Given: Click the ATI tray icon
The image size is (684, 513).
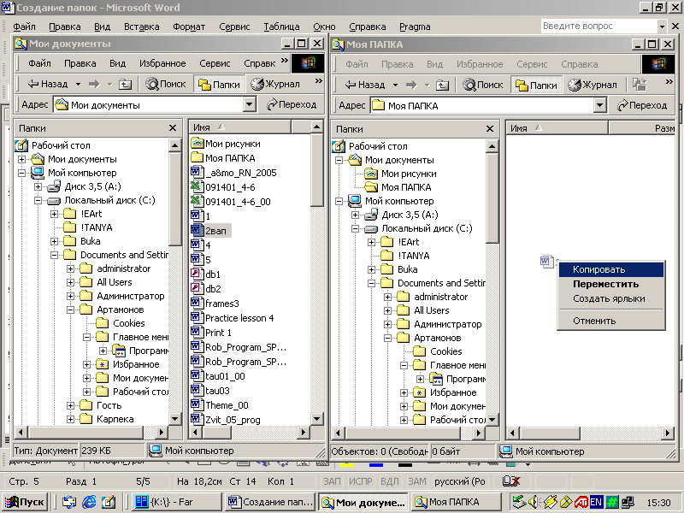Looking at the screenshot, I should point(581,502).
